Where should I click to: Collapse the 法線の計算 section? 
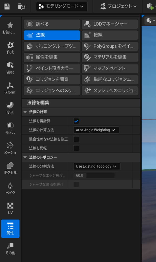25,112
